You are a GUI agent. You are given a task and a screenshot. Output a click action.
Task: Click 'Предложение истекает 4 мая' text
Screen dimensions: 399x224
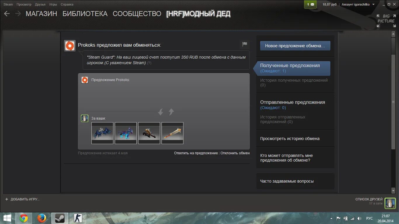coord(103,153)
